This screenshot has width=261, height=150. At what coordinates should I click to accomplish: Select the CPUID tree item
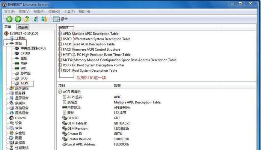[25, 53]
